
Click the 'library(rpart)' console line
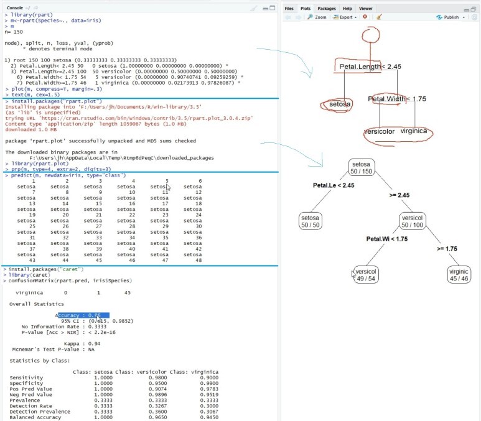click(29, 15)
